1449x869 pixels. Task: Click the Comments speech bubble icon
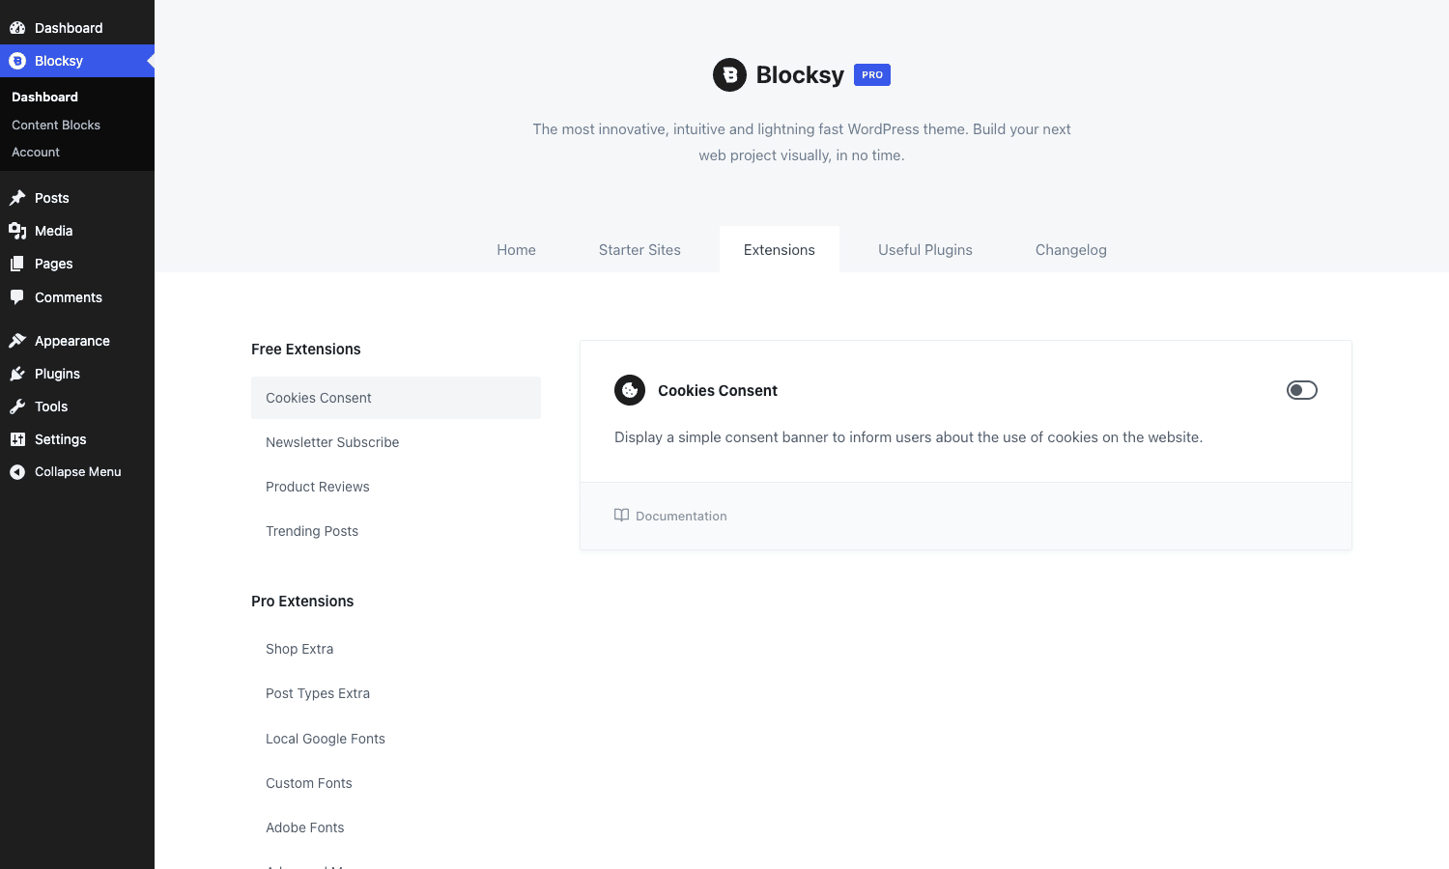[17, 297]
